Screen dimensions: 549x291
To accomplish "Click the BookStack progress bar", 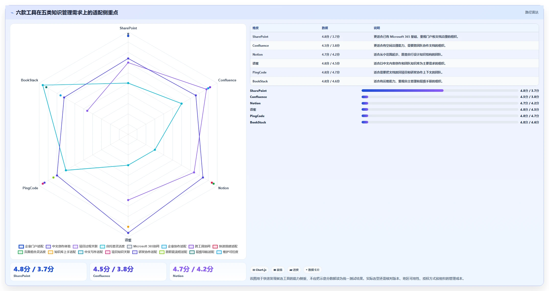I will click(x=440, y=122).
